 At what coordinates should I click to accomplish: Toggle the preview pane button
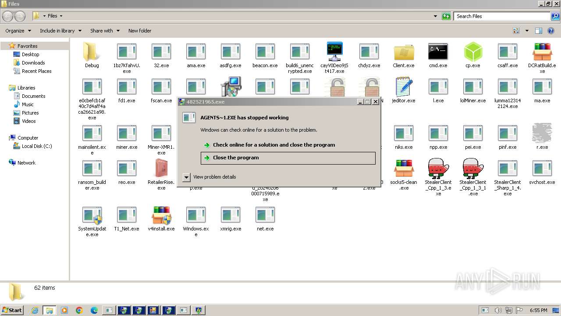coord(539,31)
